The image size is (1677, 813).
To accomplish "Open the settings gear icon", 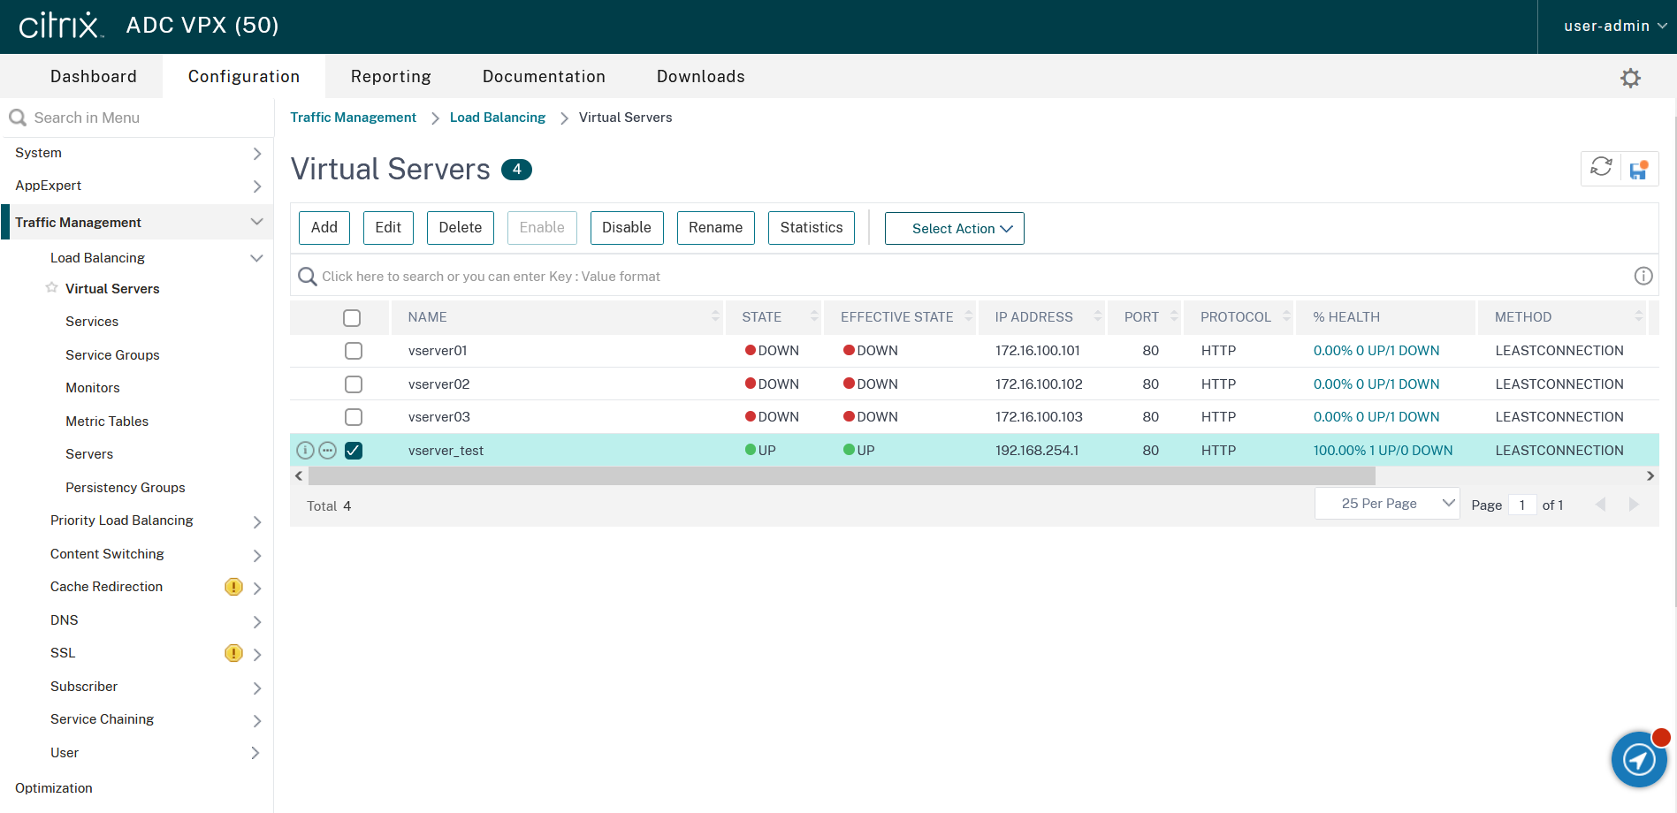I will click(x=1630, y=78).
